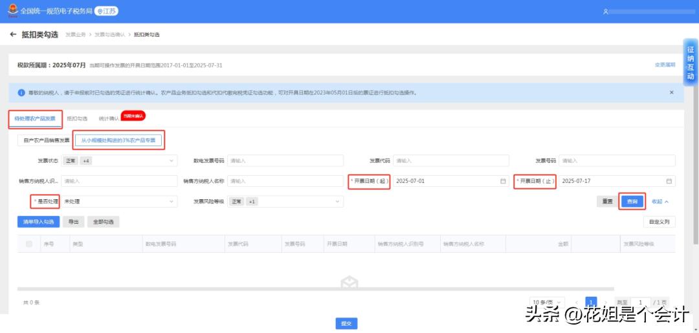Click the blue 查询 button

coord(632,202)
